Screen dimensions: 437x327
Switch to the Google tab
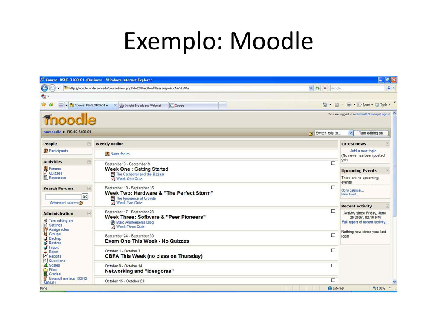(x=193, y=106)
